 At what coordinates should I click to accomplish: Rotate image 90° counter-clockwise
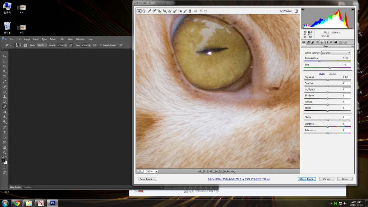pos(201,11)
